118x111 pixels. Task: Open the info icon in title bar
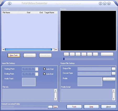tap(9, 3)
